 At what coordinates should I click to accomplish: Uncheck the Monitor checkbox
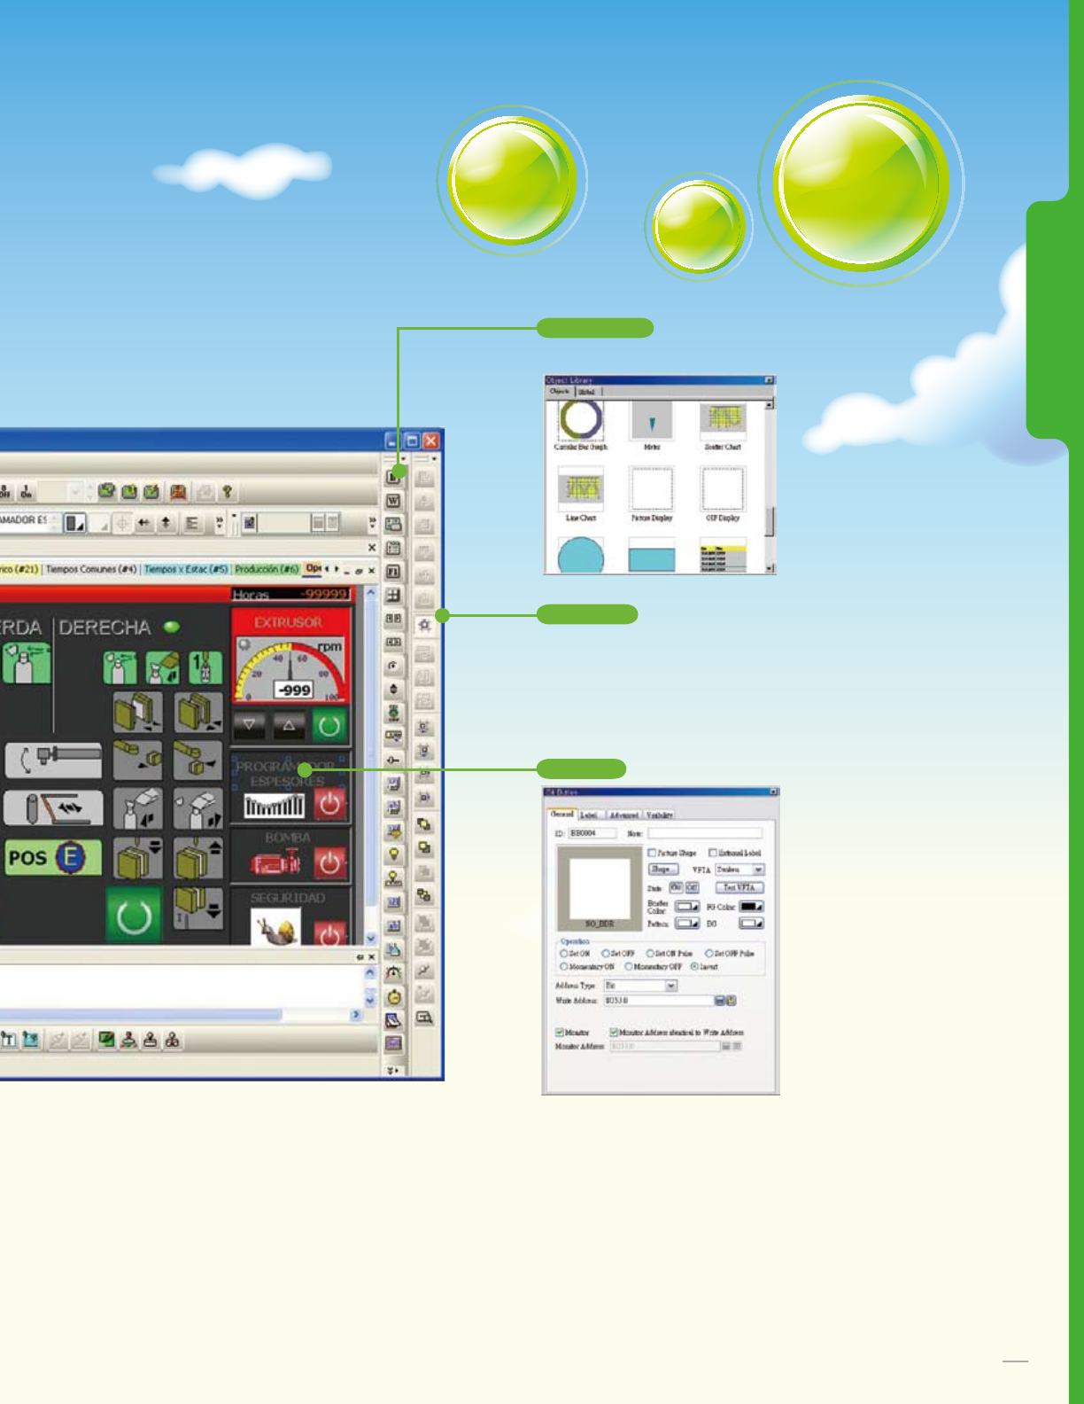[x=560, y=1033]
